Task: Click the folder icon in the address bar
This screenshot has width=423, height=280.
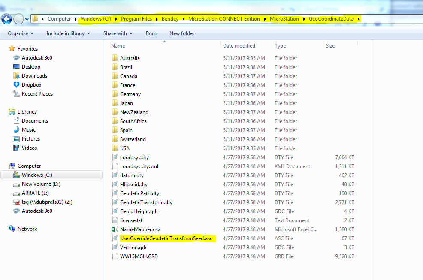Action: 35,19
